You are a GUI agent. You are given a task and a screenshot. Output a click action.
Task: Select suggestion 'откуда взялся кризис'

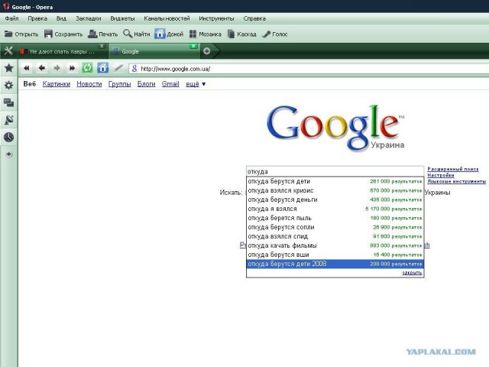click(x=335, y=190)
